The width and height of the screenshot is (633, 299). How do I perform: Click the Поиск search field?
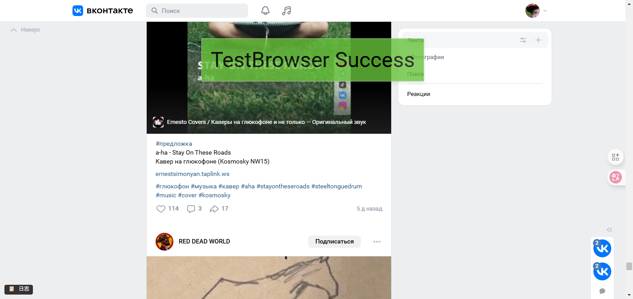tap(197, 11)
